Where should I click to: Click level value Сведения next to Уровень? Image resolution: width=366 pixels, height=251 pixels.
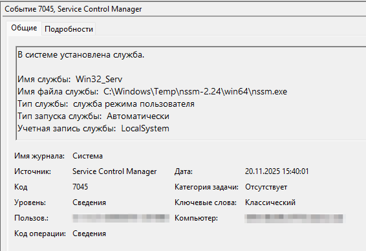(x=89, y=202)
